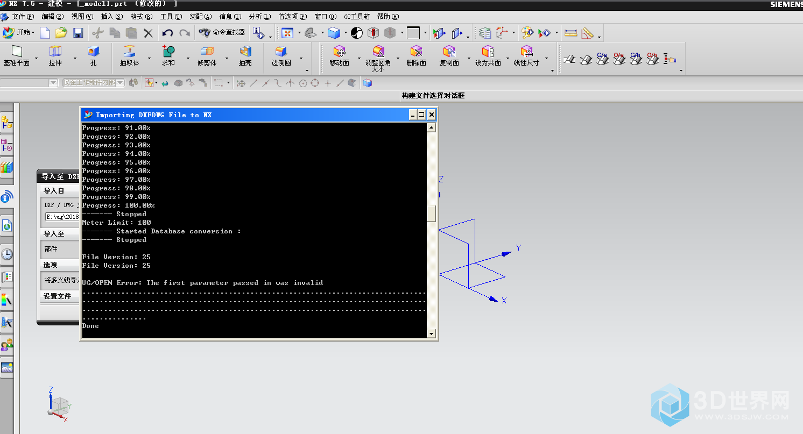
Task: Open dropdown next to 调整圆角大小
Action: point(398,58)
